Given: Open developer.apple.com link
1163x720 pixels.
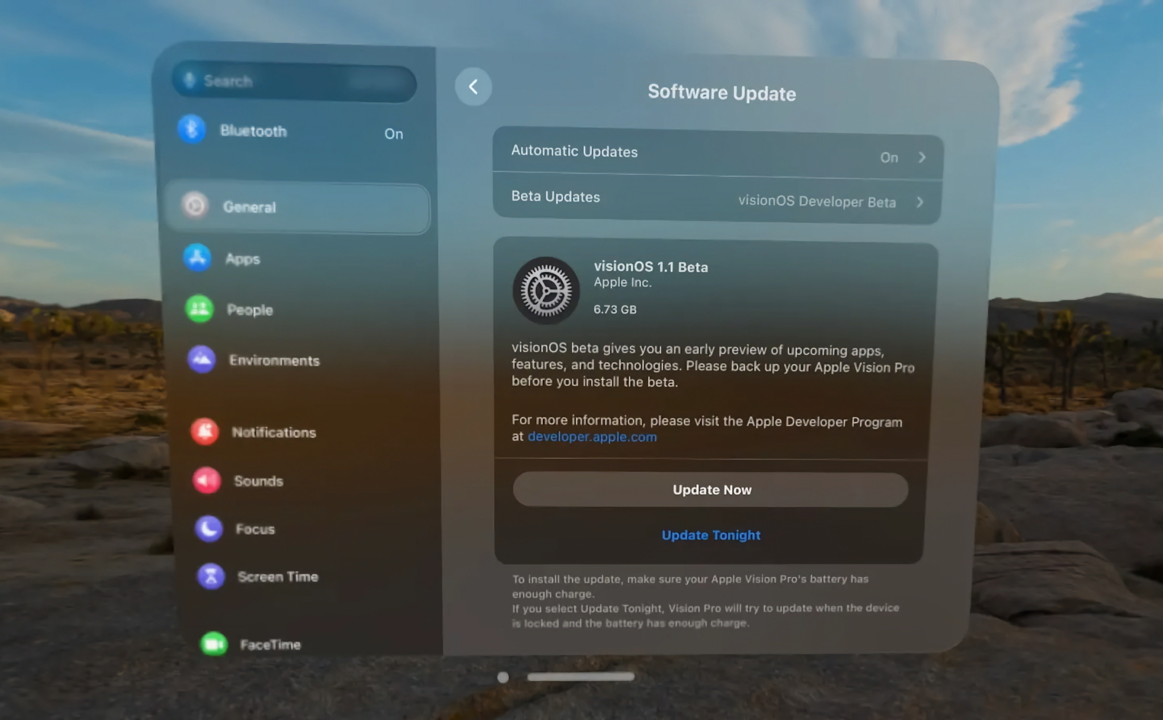Looking at the screenshot, I should tap(592, 437).
